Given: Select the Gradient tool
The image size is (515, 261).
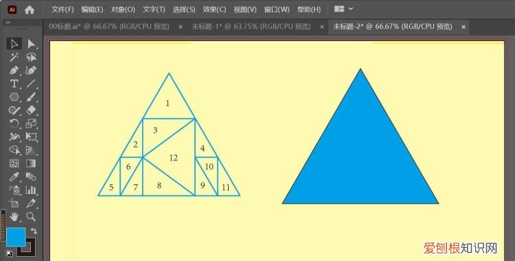Looking at the screenshot, I should click(31, 163).
